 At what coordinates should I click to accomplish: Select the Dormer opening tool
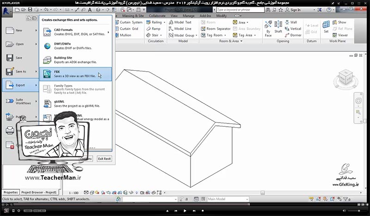pyautogui.click(x=293, y=35)
